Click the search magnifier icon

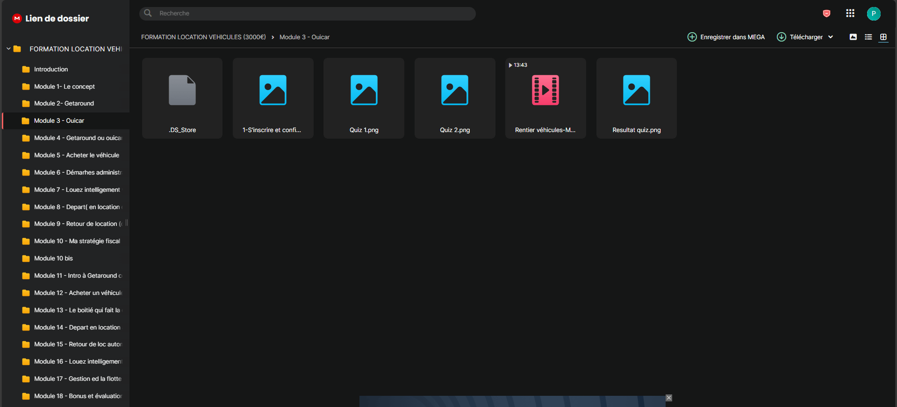[148, 13]
